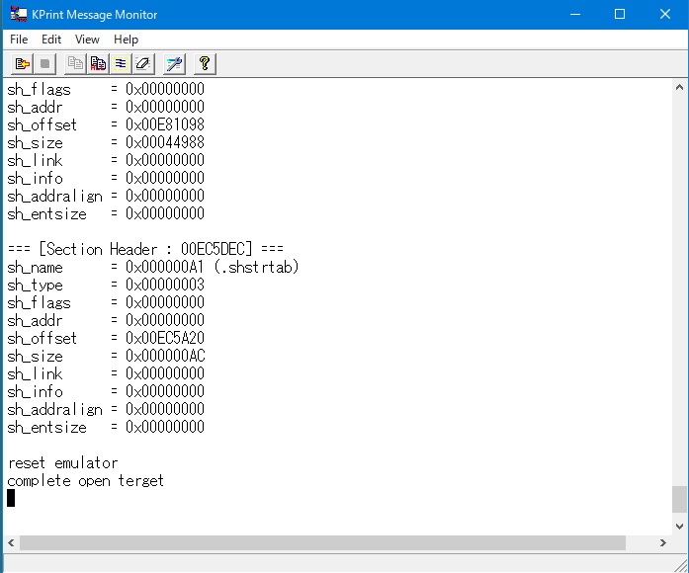
Task: Click the gray stop square toolbar button
Action: coord(44,64)
